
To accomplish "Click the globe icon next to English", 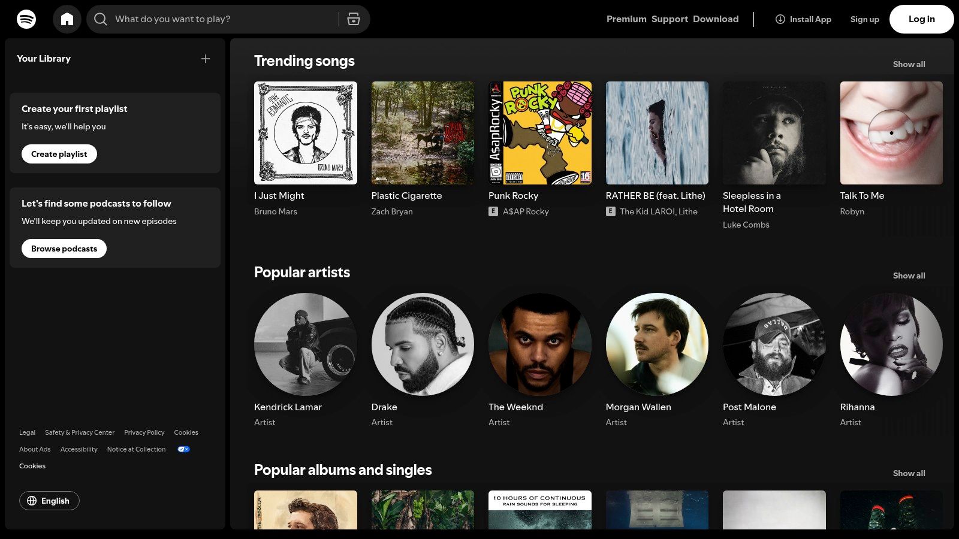I will pos(33,501).
